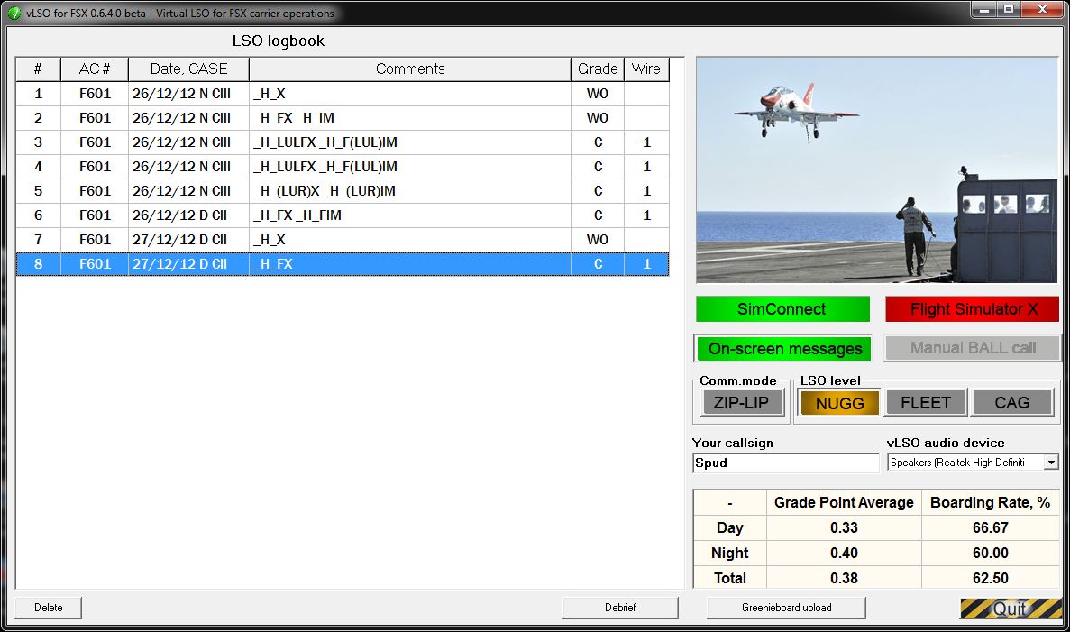Screen dimensions: 1070x632
Task: Click Greenieboard upload button
Action: click(786, 608)
